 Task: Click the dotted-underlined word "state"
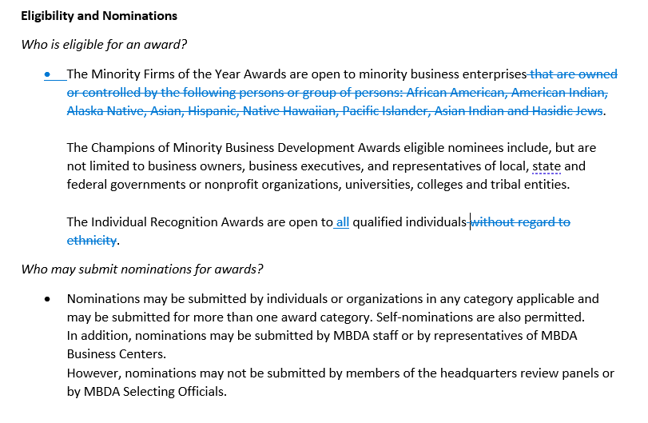point(547,166)
